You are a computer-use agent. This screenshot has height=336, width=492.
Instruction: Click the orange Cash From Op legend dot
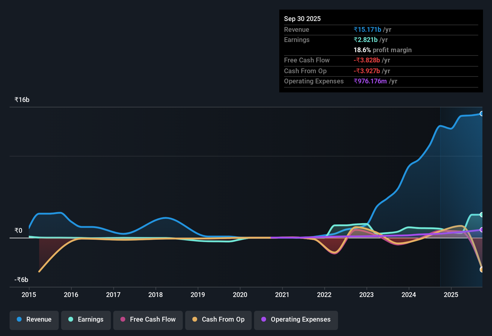coord(195,319)
